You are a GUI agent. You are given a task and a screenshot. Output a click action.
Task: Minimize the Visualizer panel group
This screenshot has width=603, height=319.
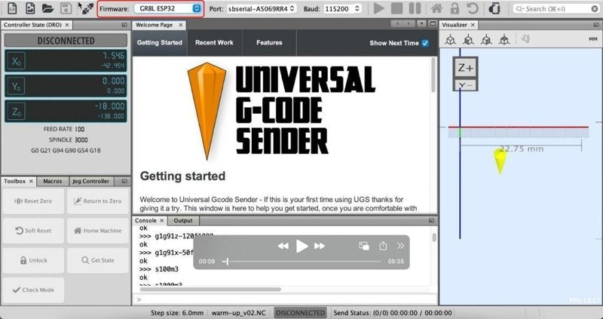596,25
